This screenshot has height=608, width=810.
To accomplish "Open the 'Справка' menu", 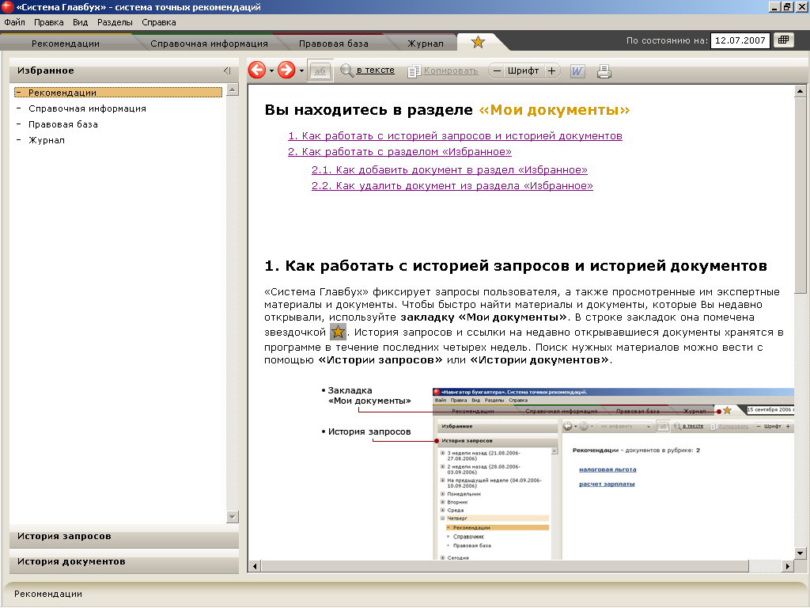I will 158,22.
